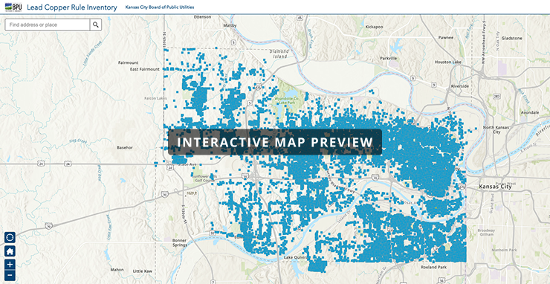Image resolution: width=550 pixels, height=284 pixels.
Task: Click the Kansas City map label
Action: point(495,187)
